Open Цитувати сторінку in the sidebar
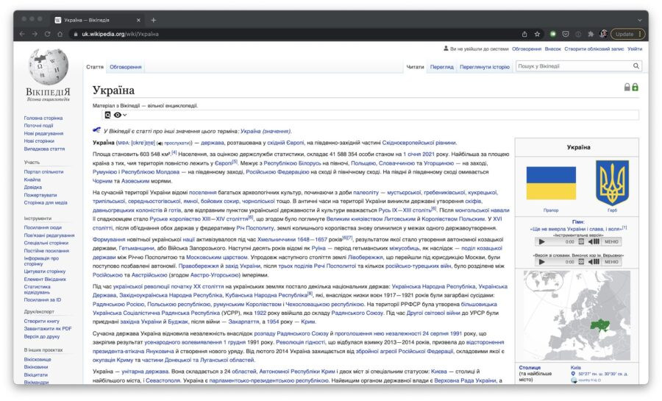 [45, 272]
